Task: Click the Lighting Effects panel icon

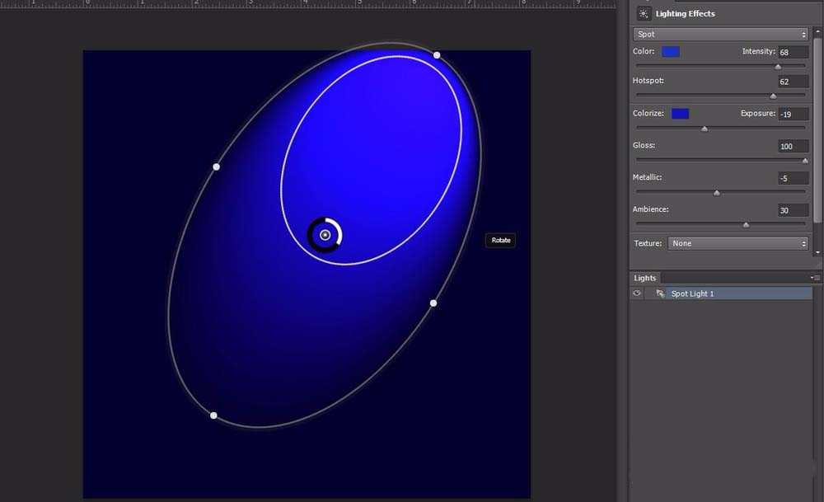Action: pyautogui.click(x=644, y=13)
